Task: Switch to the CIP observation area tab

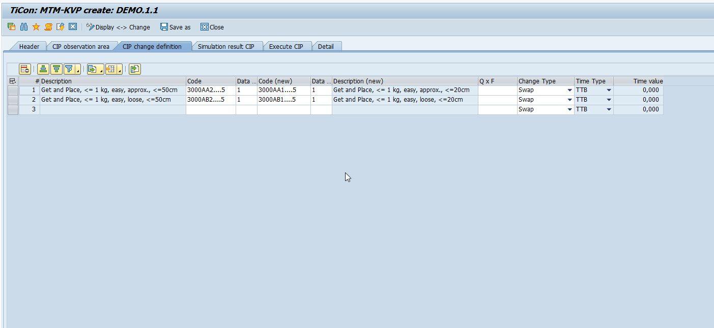Action: 80,46
